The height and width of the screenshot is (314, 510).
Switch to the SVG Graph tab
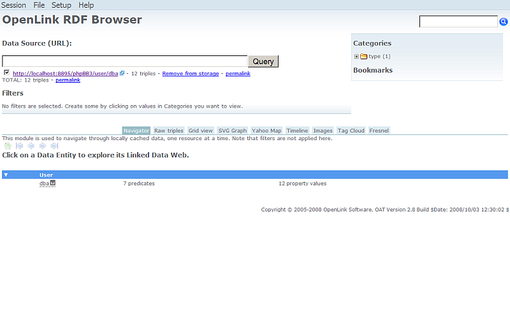232,131
